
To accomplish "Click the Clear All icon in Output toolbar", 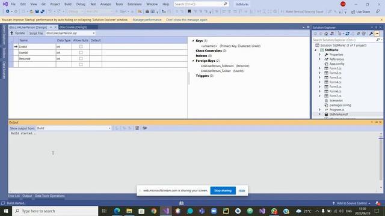I will (x=137, y=128).
